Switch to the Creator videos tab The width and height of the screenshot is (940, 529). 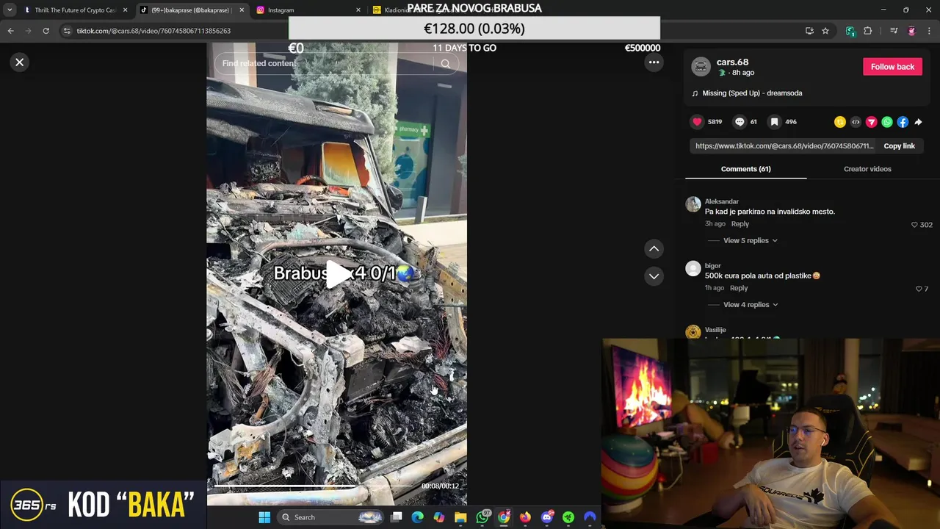tap(867, 169)
